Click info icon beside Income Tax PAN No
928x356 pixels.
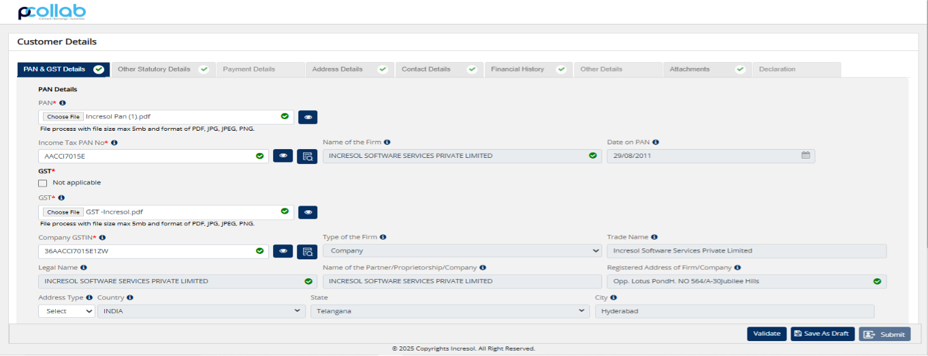(x=114, y=142)
